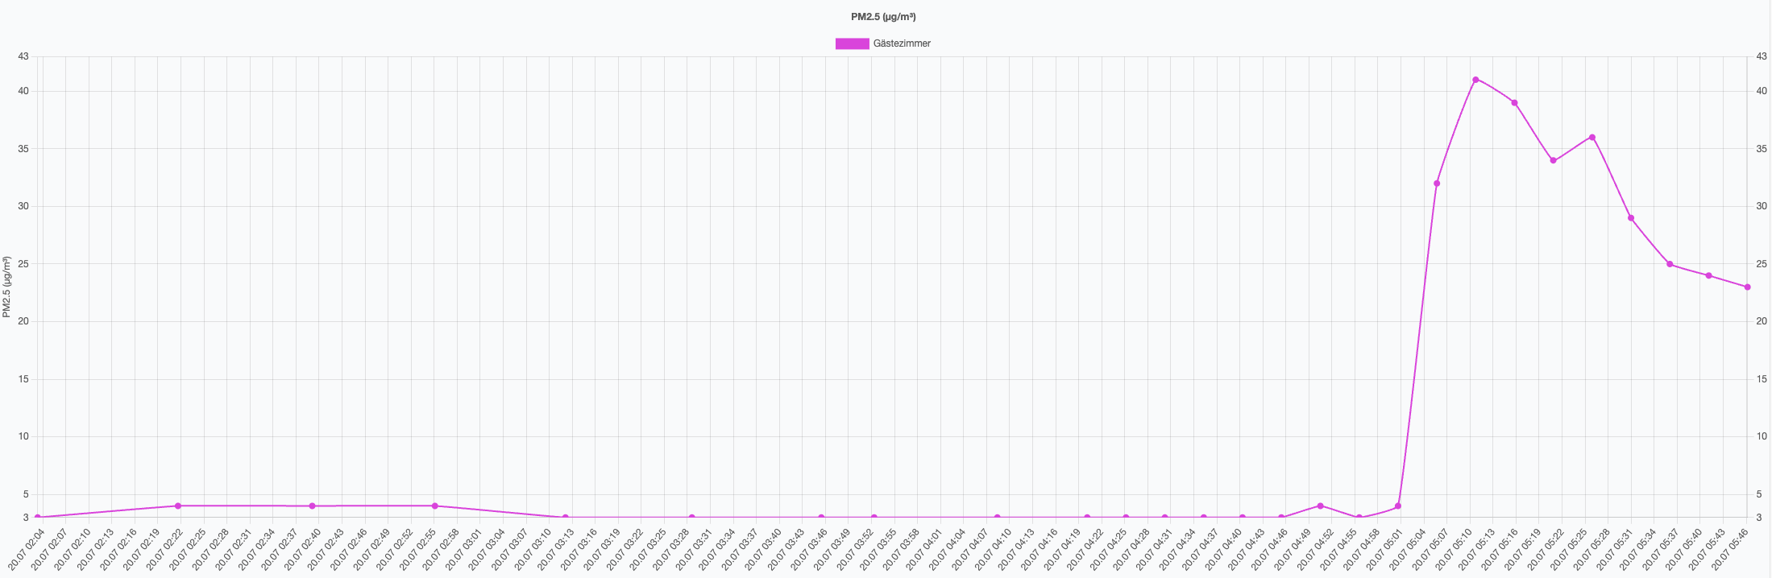Select the first data point at 02:04
1772x578 pixels.
(x=38, y=518)
